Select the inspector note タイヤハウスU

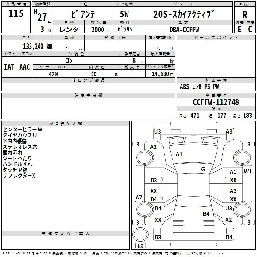20,135
